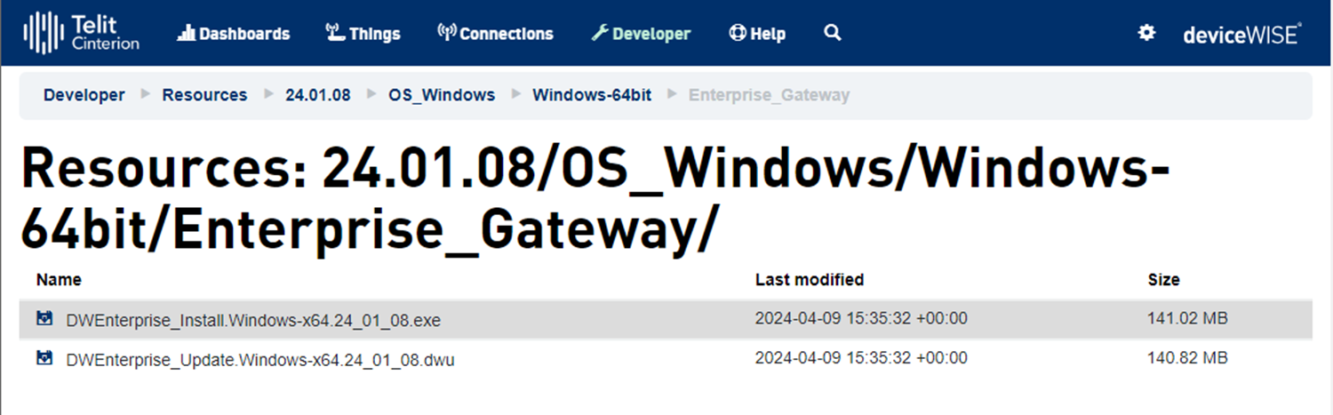Go to Resources breadcrumb
This screenshot has width=1333, height=415.
(x=204, y=95)
